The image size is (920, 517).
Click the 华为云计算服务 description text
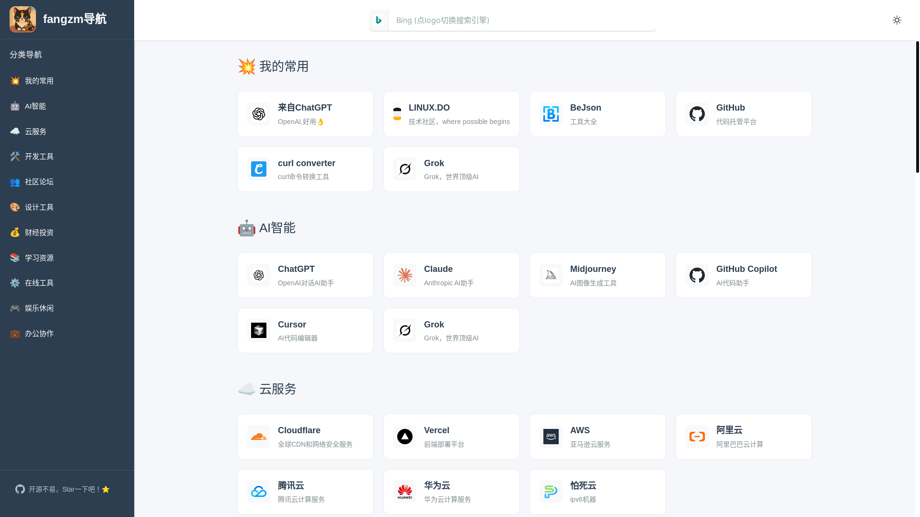(448, 499)
